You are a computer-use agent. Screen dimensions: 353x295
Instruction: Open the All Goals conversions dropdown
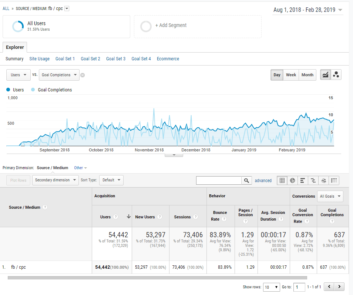(x=330, y=196)
